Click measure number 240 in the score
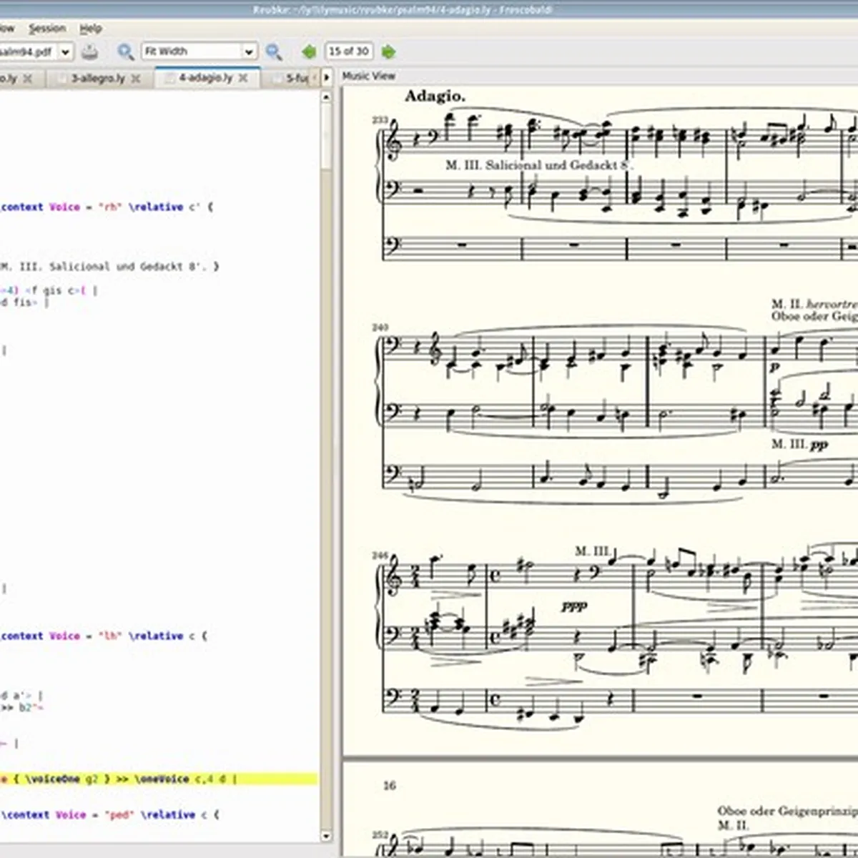 tap(380, 327)
